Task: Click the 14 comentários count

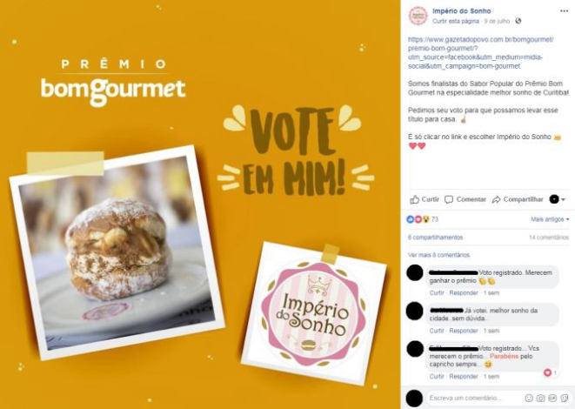Action: [549, 238]
